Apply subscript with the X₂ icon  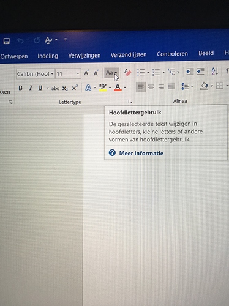point(65,88)
